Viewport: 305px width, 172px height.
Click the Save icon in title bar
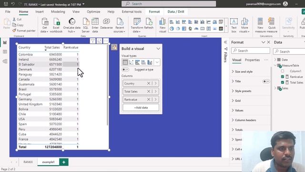point(6,4)
